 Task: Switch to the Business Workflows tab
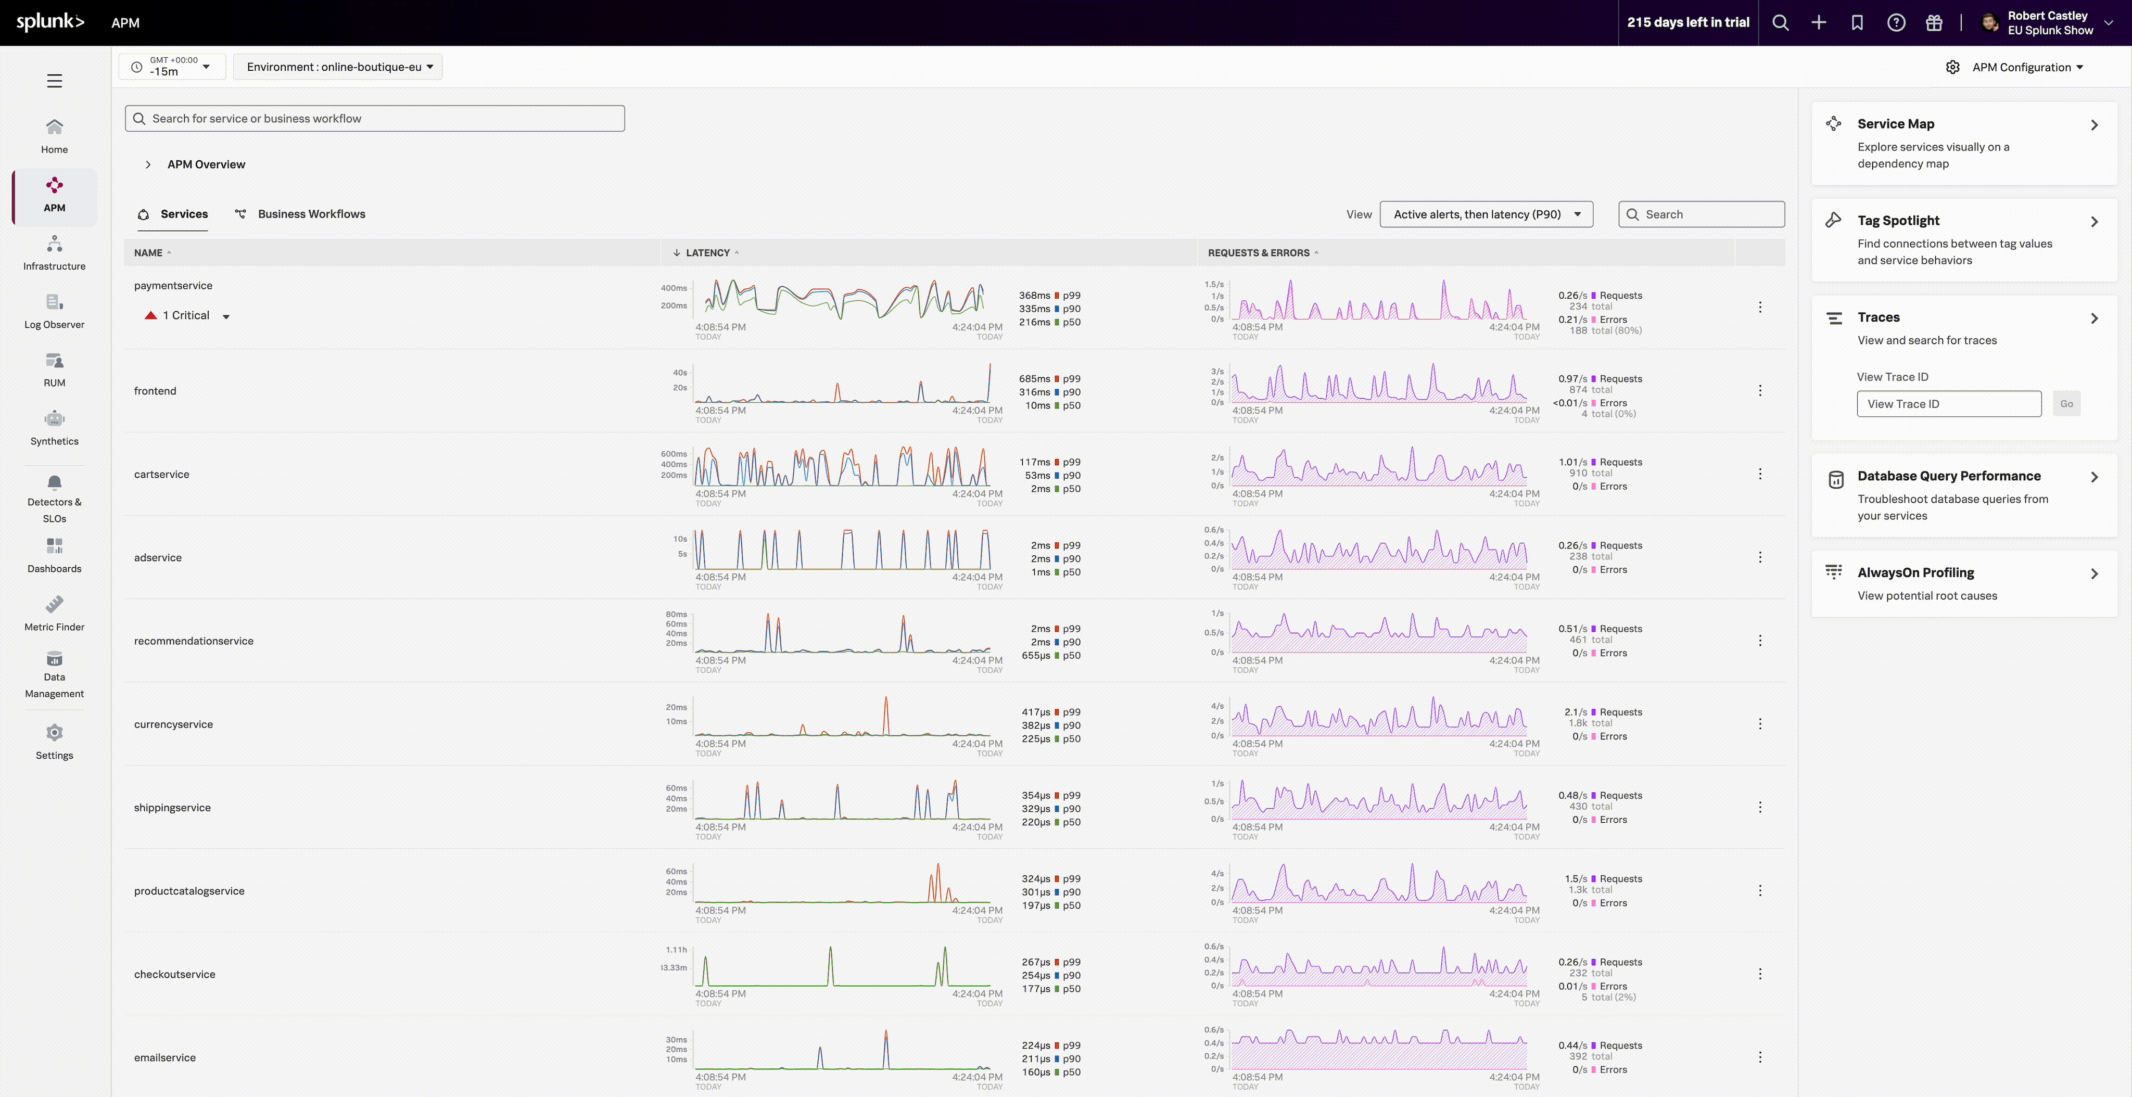(300, 214)
